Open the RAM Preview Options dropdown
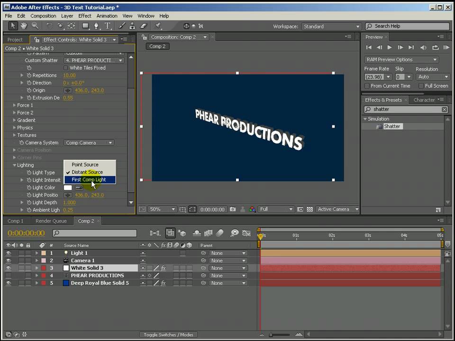This screenshot has height=341, width=455. point(401,60)
